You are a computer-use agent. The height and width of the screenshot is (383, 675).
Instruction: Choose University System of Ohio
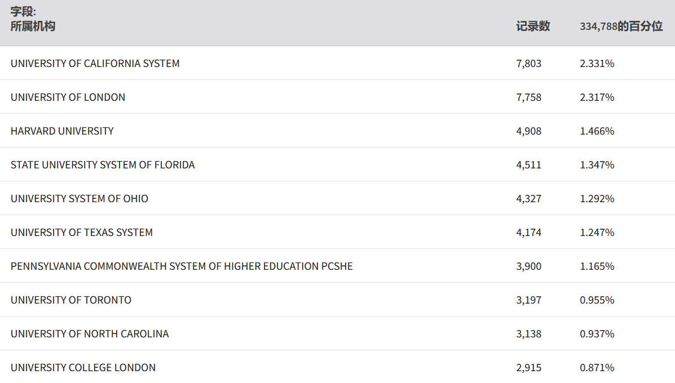click(x=80, y=199)
